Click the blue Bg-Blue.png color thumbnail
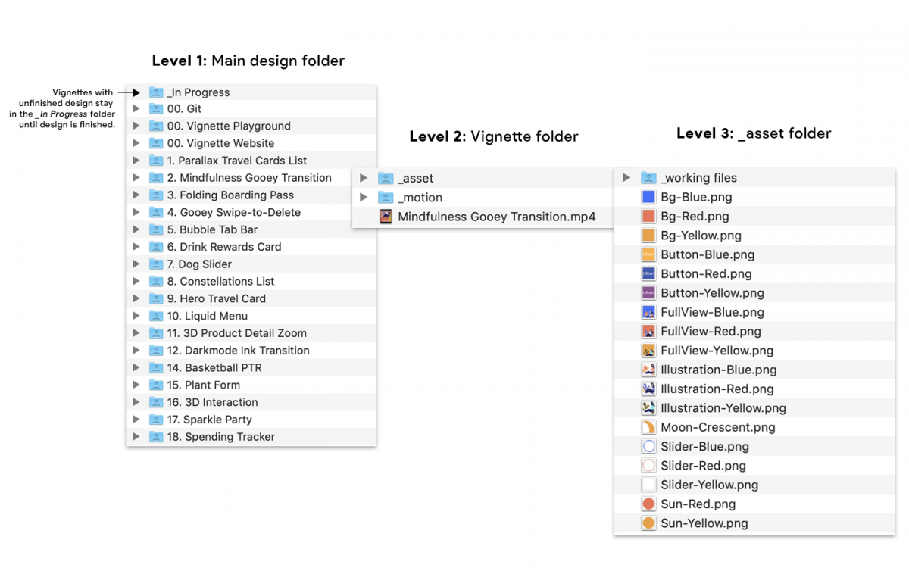The height and width of the screenshot is (568, 909). (x=648, y=196)
